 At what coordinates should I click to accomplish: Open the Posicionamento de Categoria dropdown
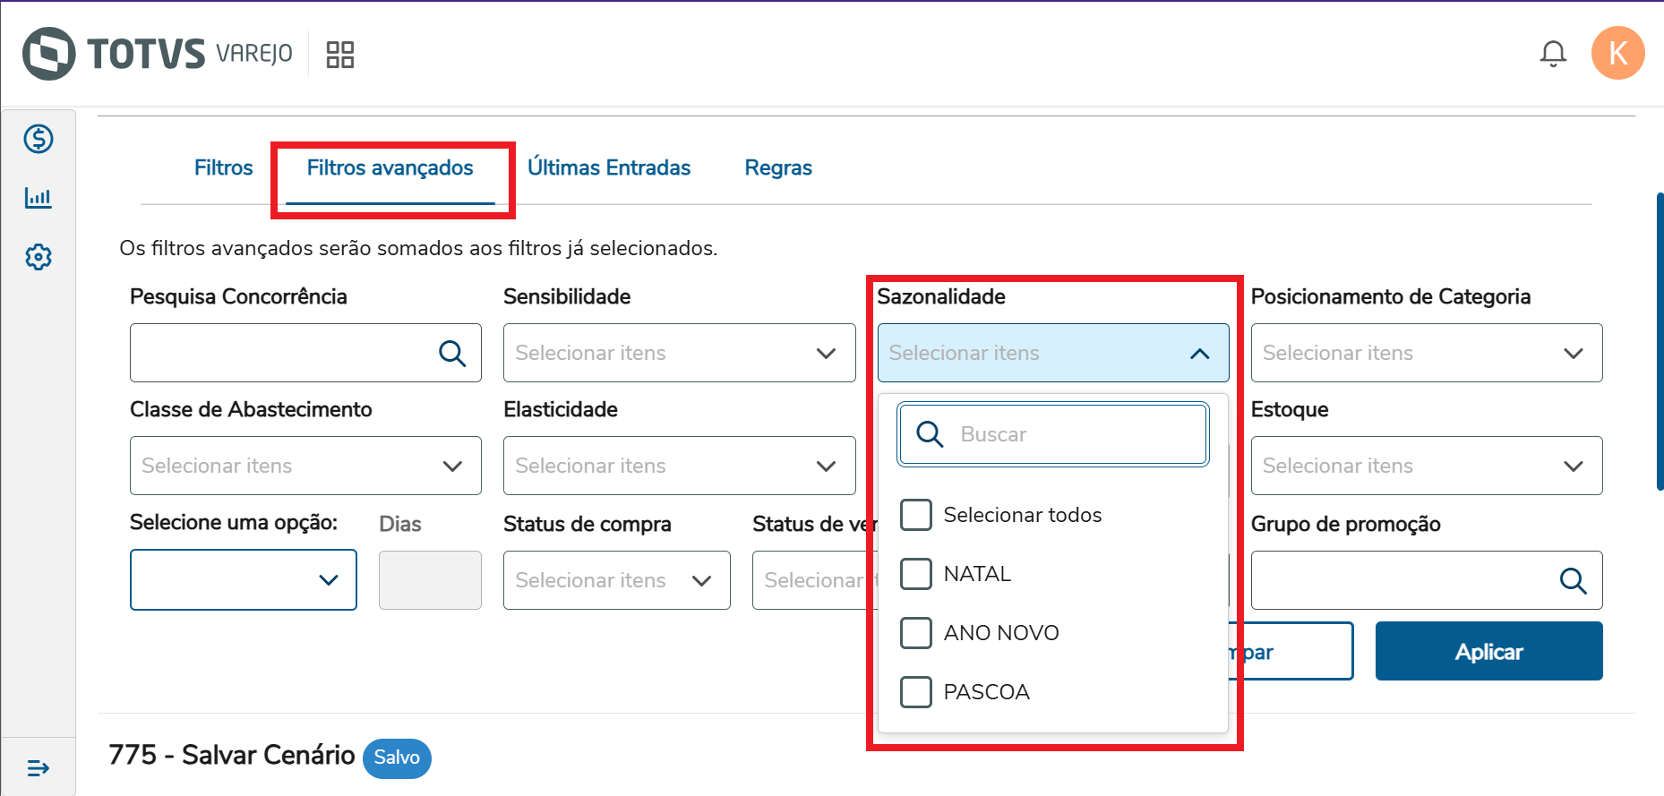click(x=1573, y=354)
